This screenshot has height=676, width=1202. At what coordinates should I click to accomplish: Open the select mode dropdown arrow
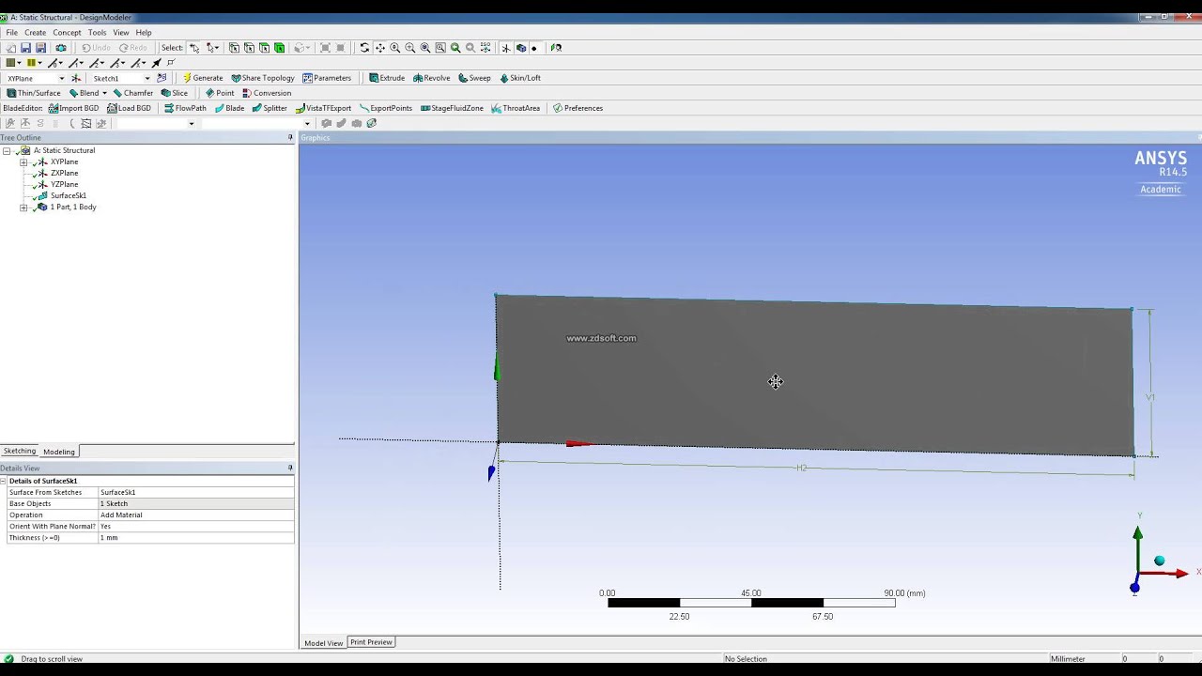click(217, 48)
